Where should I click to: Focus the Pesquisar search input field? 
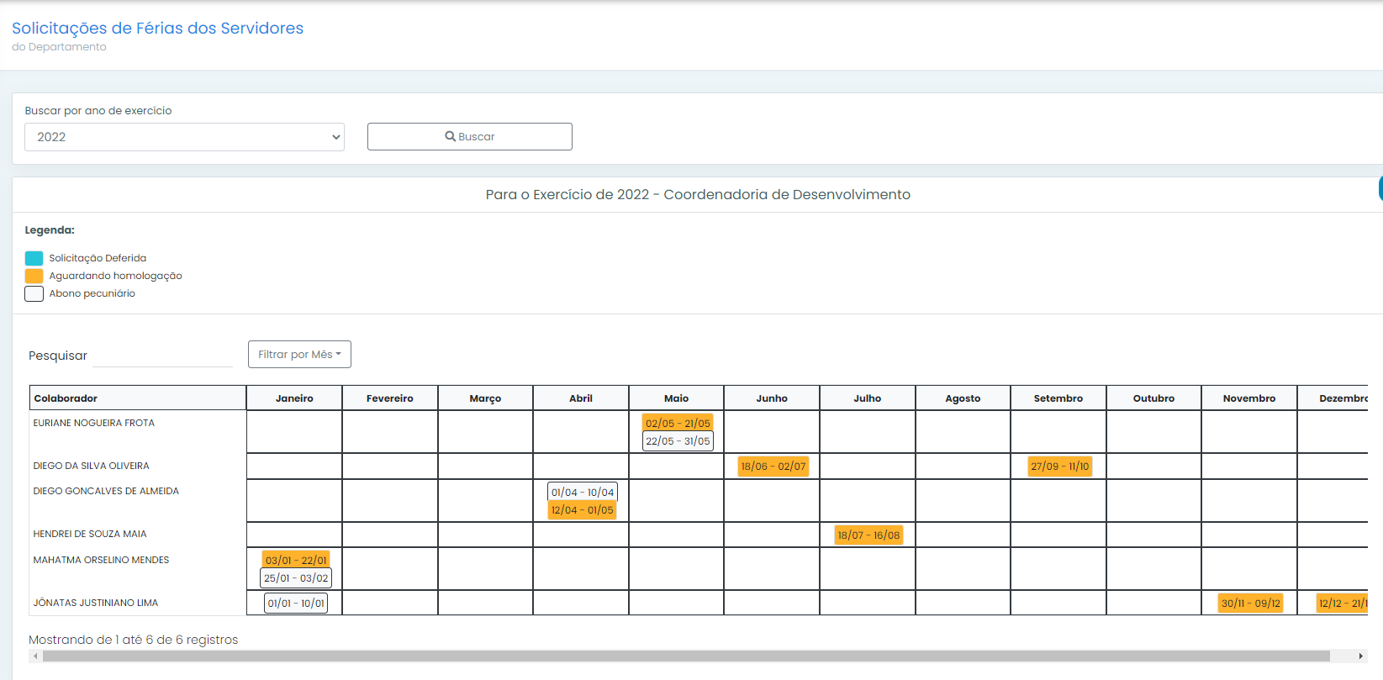pos(162,356)
